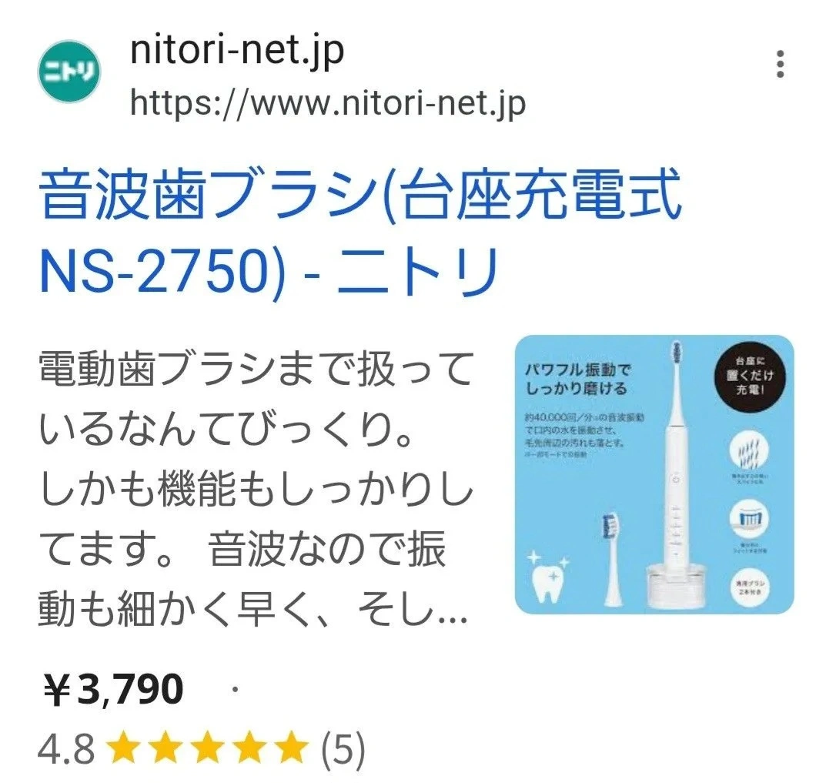This screenshot has height=783, width=826.
Task: Click the bristle icon circle in thumbnail
Action: (748, 452)
